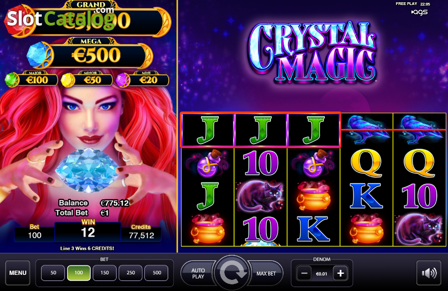Start AUTO PLAY
This screenshot has width=448, height=291.
click(x=198, y=273)
